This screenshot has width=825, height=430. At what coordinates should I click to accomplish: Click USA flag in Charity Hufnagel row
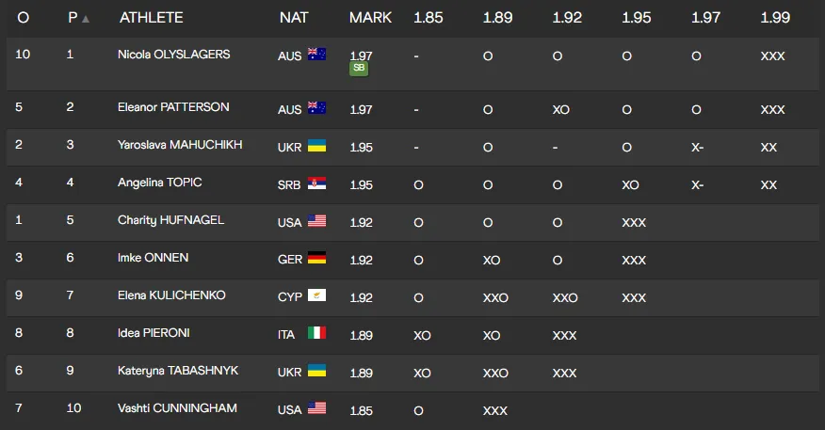[x=316, y=222]
